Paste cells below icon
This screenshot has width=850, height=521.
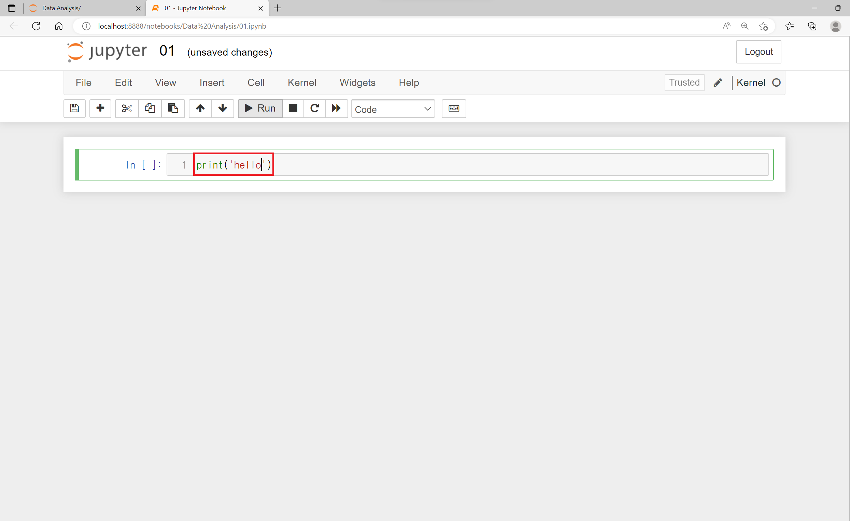173,108
